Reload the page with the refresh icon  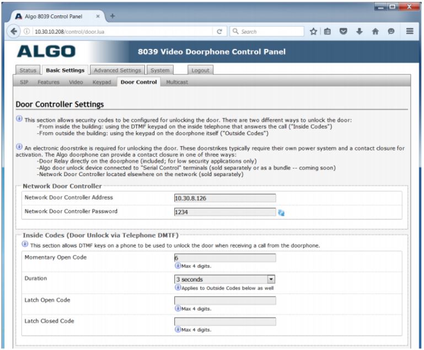point(219,31)
